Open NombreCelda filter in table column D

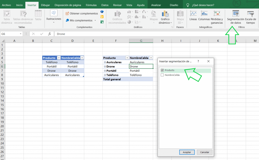(x=82, y=58)
